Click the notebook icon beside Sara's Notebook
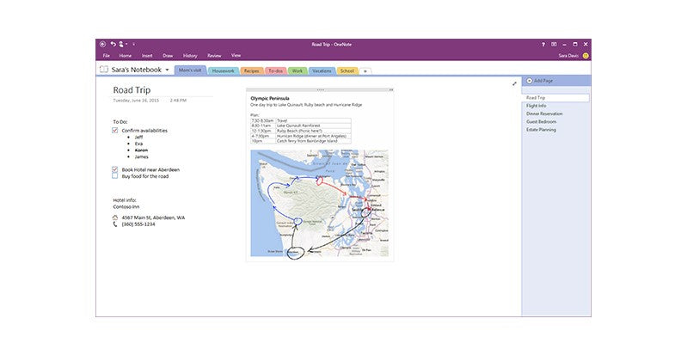687x343 pixels. pos(103,70)
